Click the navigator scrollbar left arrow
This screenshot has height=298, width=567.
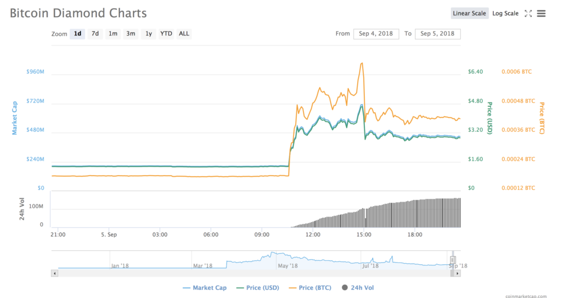pyautogui.click(x=54, y=273)
